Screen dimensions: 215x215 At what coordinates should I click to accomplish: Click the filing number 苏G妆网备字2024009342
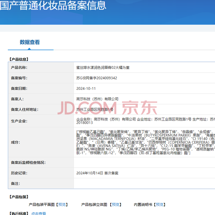pos(97,78)
